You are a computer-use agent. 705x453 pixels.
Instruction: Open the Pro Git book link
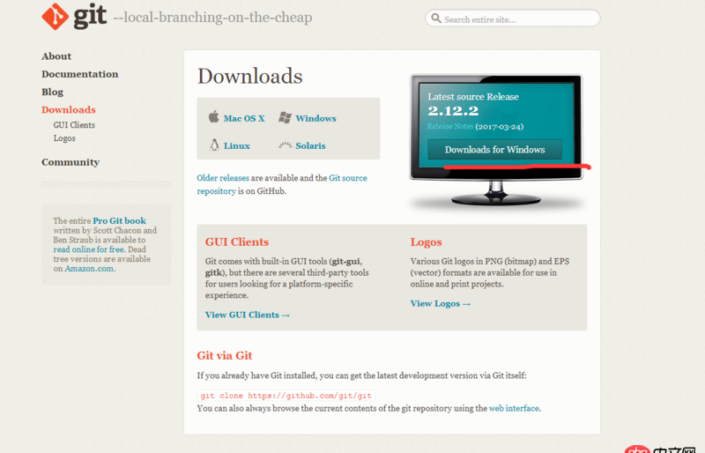pyautogui.click(x=119, y=220)
